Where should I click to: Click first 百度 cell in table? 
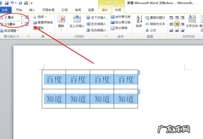(x=54, y=79)
